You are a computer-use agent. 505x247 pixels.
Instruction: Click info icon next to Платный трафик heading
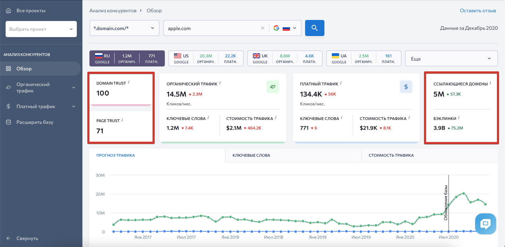pyautogui.click(x=341, y=83)
